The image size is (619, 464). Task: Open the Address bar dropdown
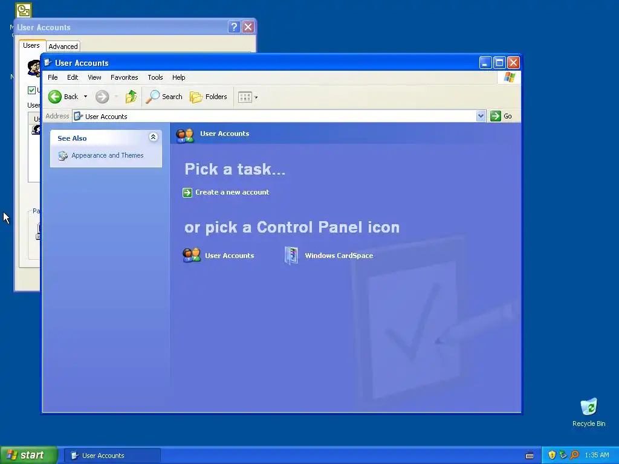click(481, 116)
